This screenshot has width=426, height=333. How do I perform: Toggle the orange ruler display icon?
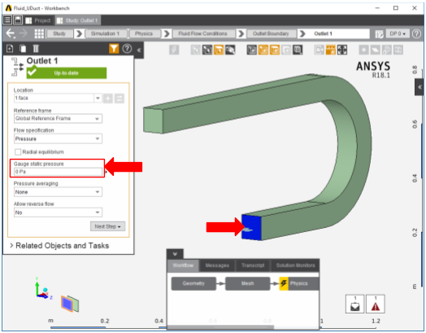pyautogui.click(x=331, y=50)
